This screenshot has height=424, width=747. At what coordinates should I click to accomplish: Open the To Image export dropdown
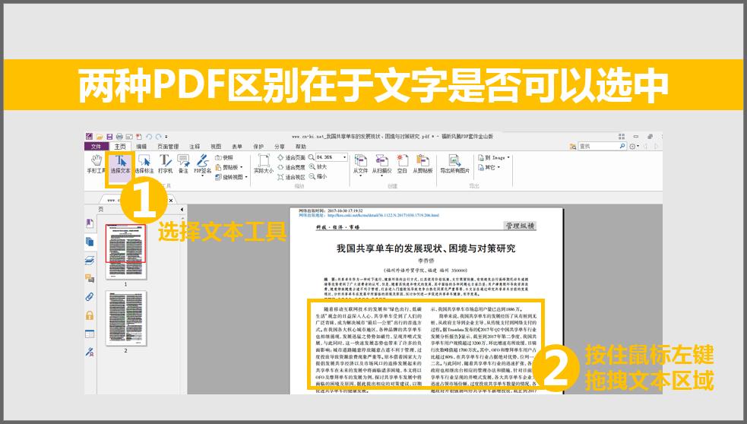(494, 157)
